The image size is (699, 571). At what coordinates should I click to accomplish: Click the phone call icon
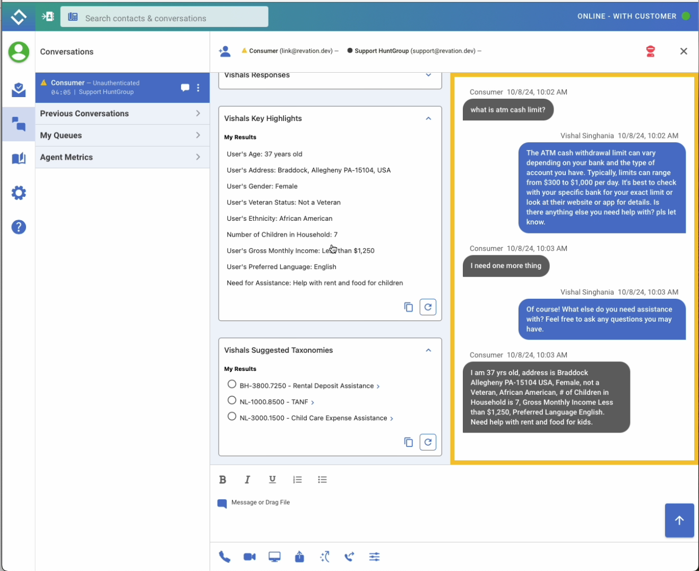pyautogui.click(x=225, y=557)
